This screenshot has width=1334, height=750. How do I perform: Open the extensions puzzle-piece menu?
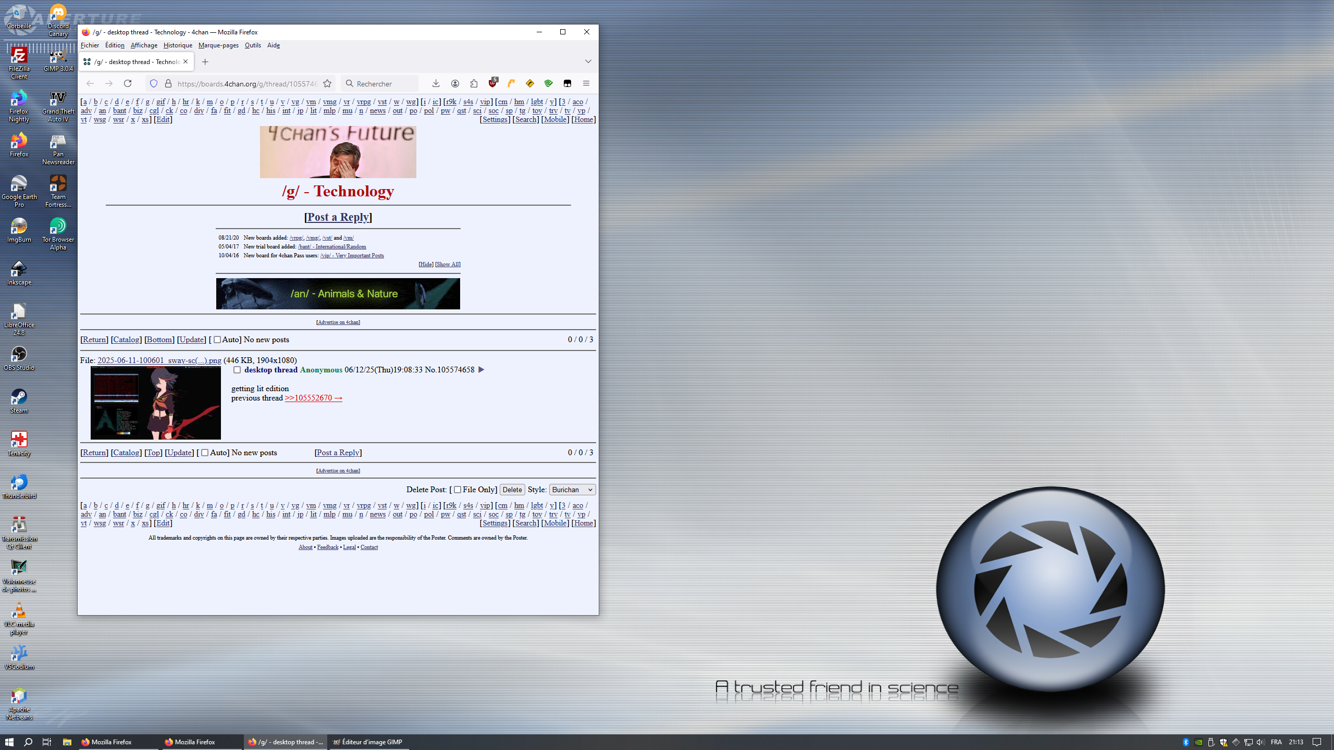pyautogui.click(x=474, y=83)
